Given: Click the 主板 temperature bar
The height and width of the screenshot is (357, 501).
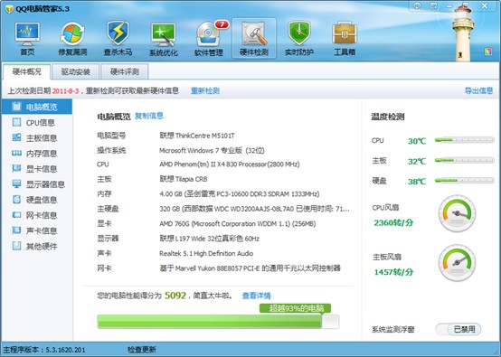Looking at the screenshot, I should [464, 160].
